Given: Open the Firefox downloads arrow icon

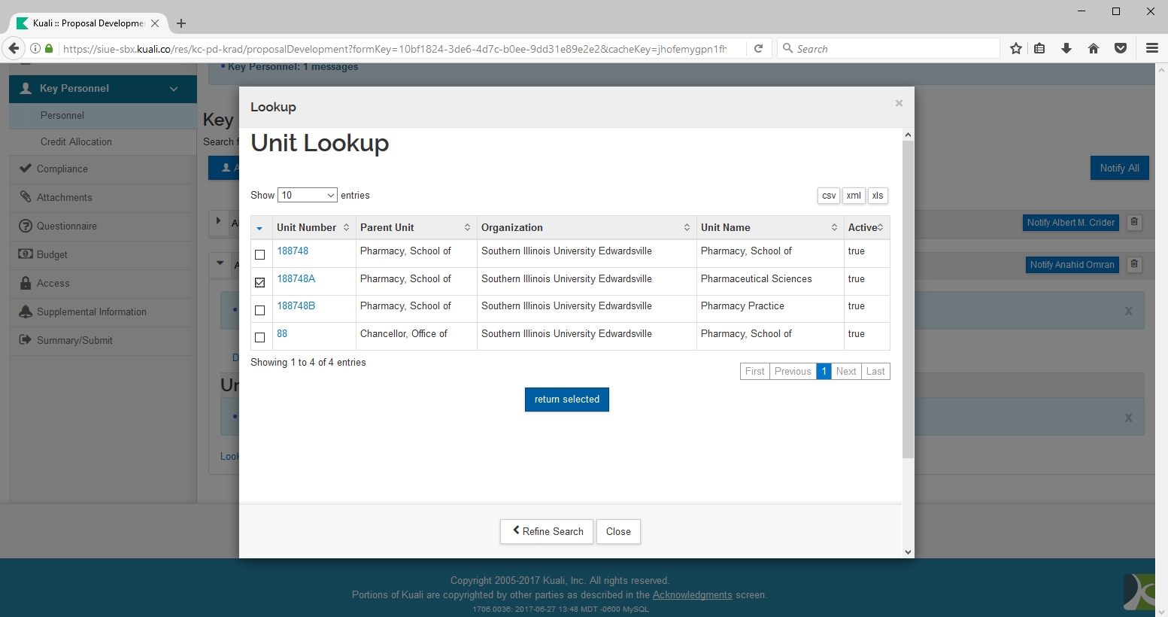Looking at the screenshot, I should point(1066,48).
